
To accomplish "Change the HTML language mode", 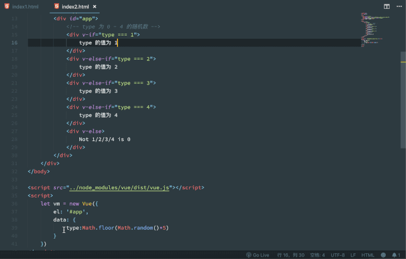I will pyautogui.click(x=368, y=255).
